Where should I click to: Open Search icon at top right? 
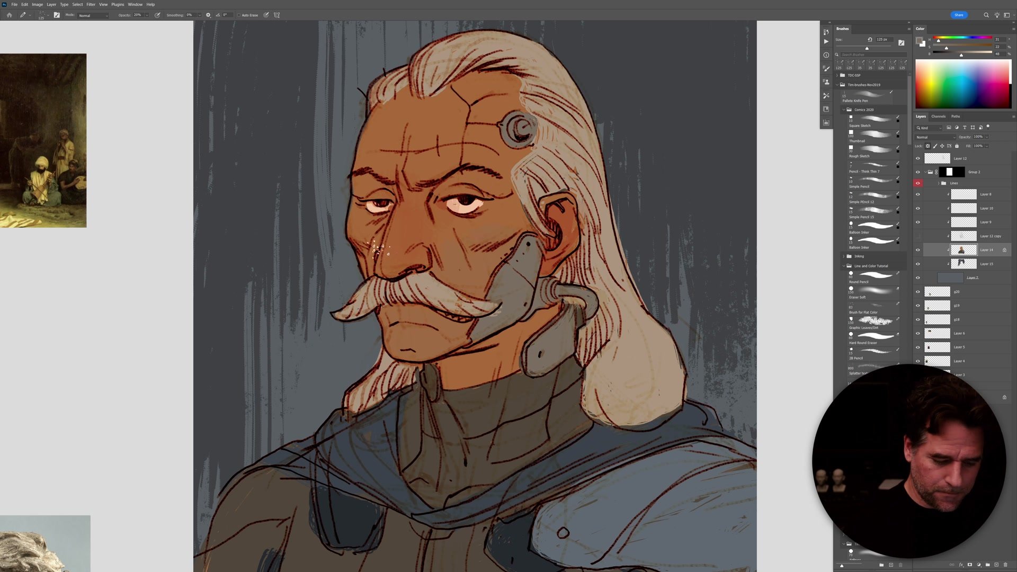click(986, 15)
